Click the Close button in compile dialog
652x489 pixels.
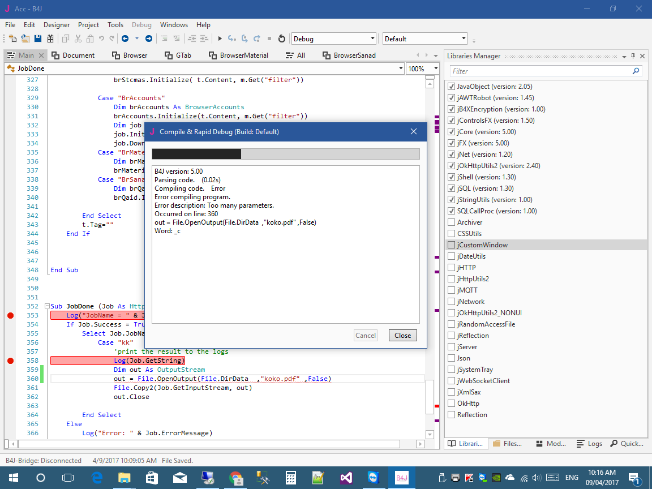pyautogui.click(x=402, y=335)
